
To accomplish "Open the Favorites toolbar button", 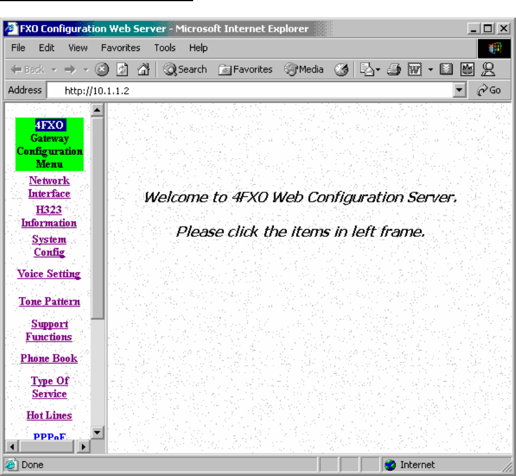I will coord(245,69).
